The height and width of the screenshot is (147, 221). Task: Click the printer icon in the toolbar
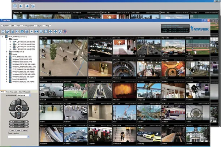pyautogui.click(x=27, y=31)
